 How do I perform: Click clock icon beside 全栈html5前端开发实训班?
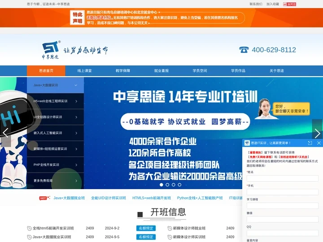(x=29, y=228)
